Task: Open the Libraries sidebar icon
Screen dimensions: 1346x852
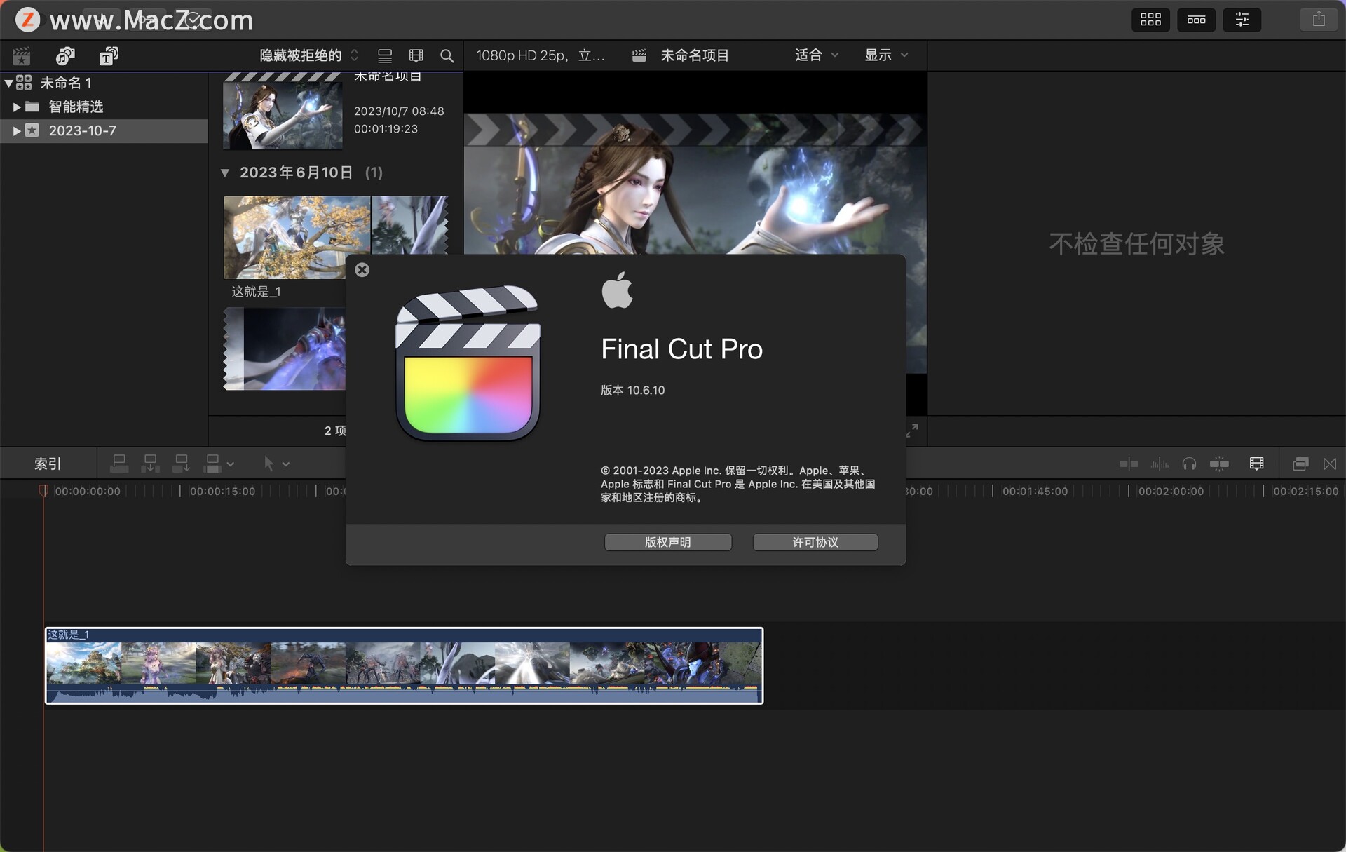Action: [22, 55]
